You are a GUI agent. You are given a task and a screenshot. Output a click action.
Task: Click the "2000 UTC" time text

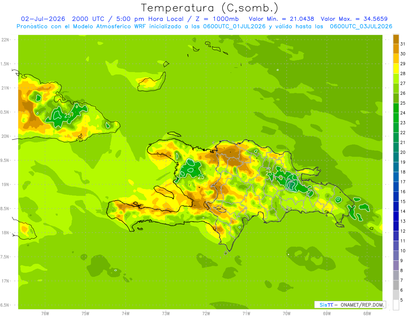pyautogui.click(x=89, y=19)
